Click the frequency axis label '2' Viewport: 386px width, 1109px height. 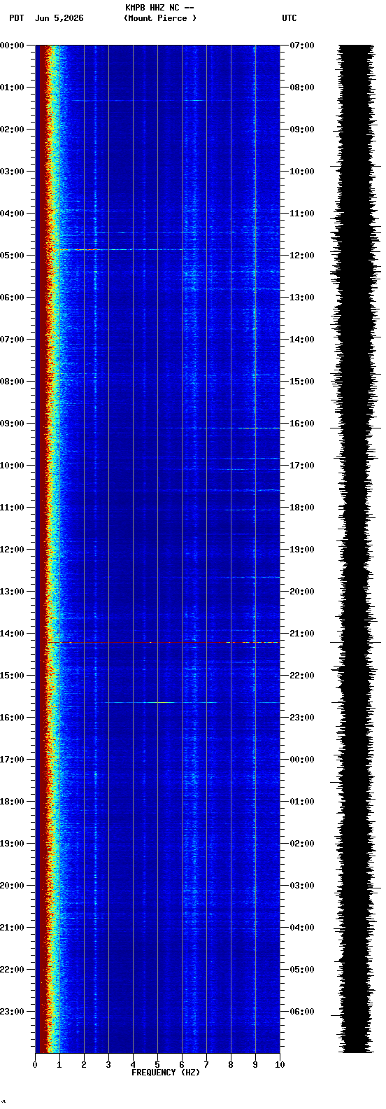[x=84, y=1065]
